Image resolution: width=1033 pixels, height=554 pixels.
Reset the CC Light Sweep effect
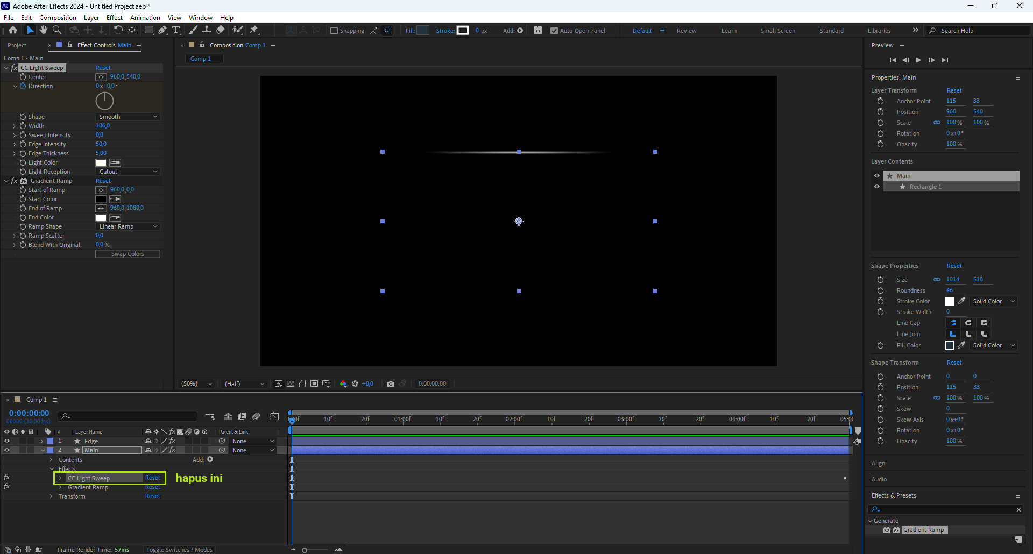103,68
